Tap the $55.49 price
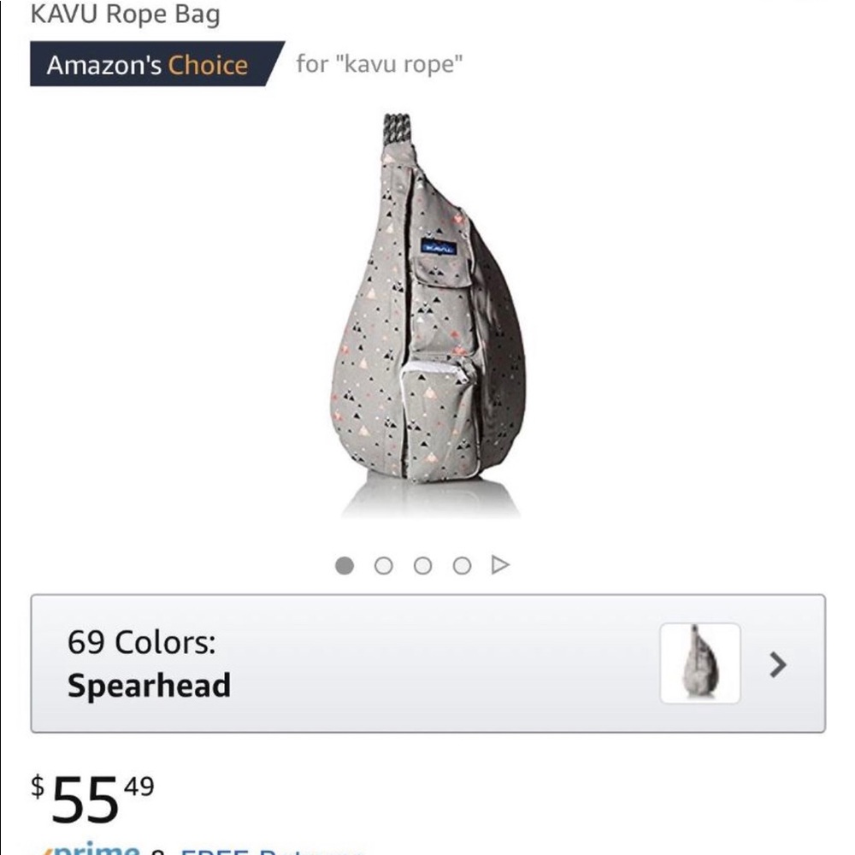The height and width of the screenshot is (855, 855). (x=92, y=797)
